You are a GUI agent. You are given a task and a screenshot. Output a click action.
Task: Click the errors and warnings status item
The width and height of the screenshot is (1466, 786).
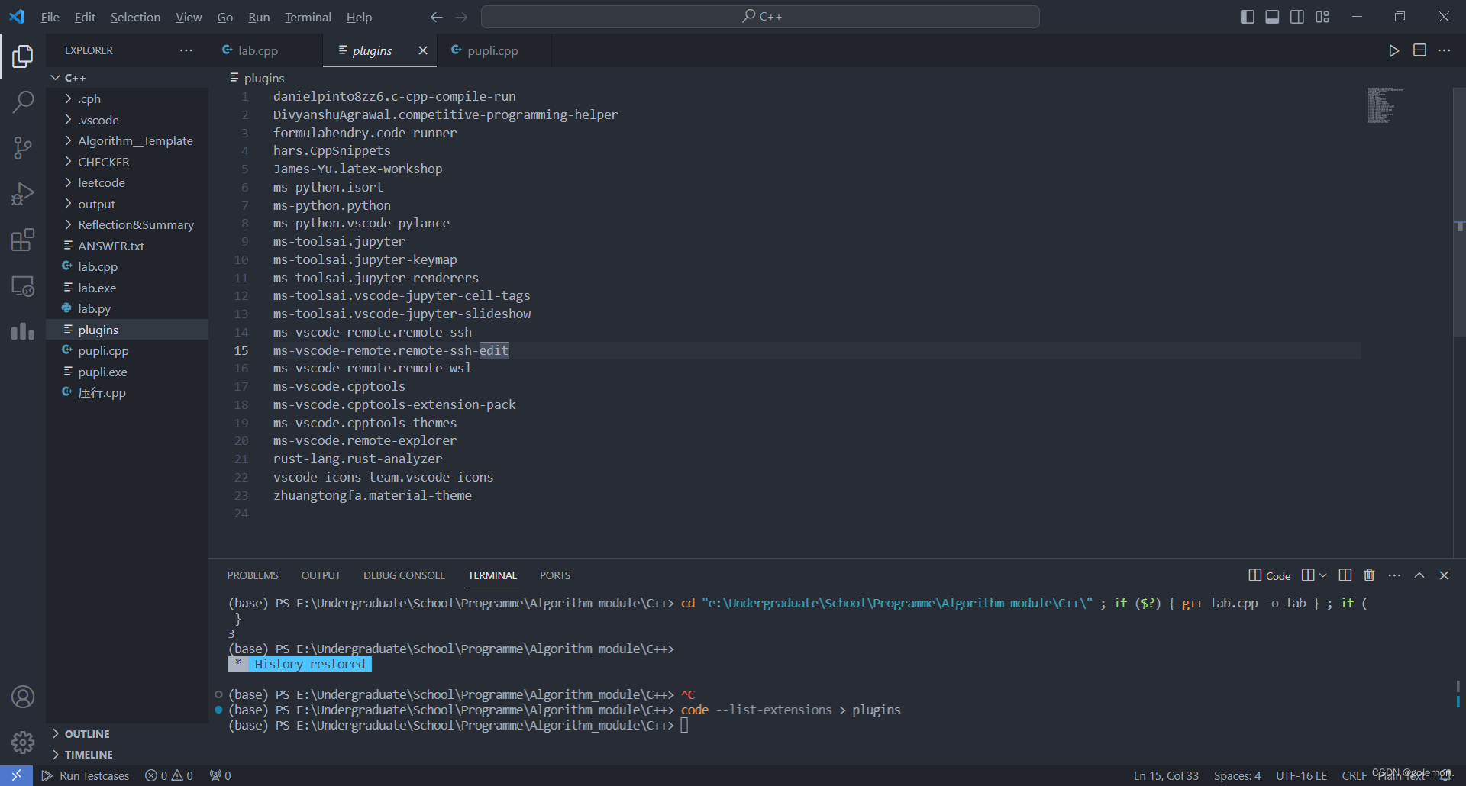tap(170, 775)
